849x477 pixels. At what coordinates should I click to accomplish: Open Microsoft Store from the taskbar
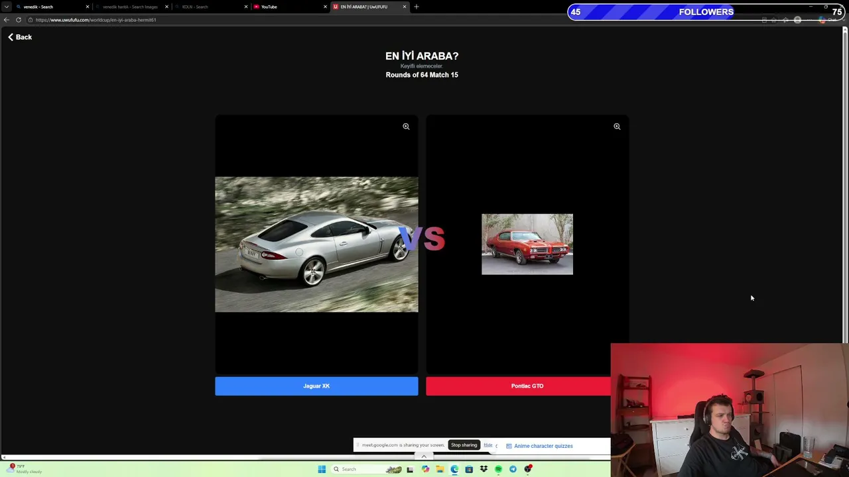click(x=469, y=469)
